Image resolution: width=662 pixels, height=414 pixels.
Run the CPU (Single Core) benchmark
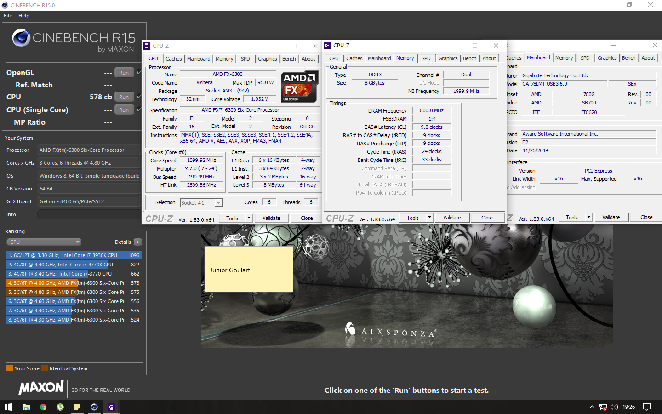coord(124,110)
